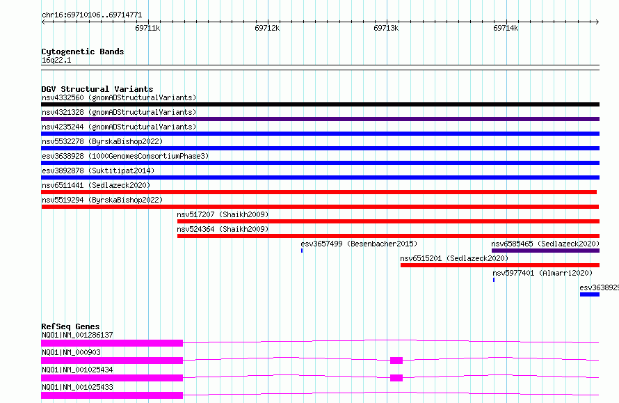Open nsv6585465 (Sedlazeck2020) label
The height and width of the screenshot is (403, 619).
(x=545, y=244)
